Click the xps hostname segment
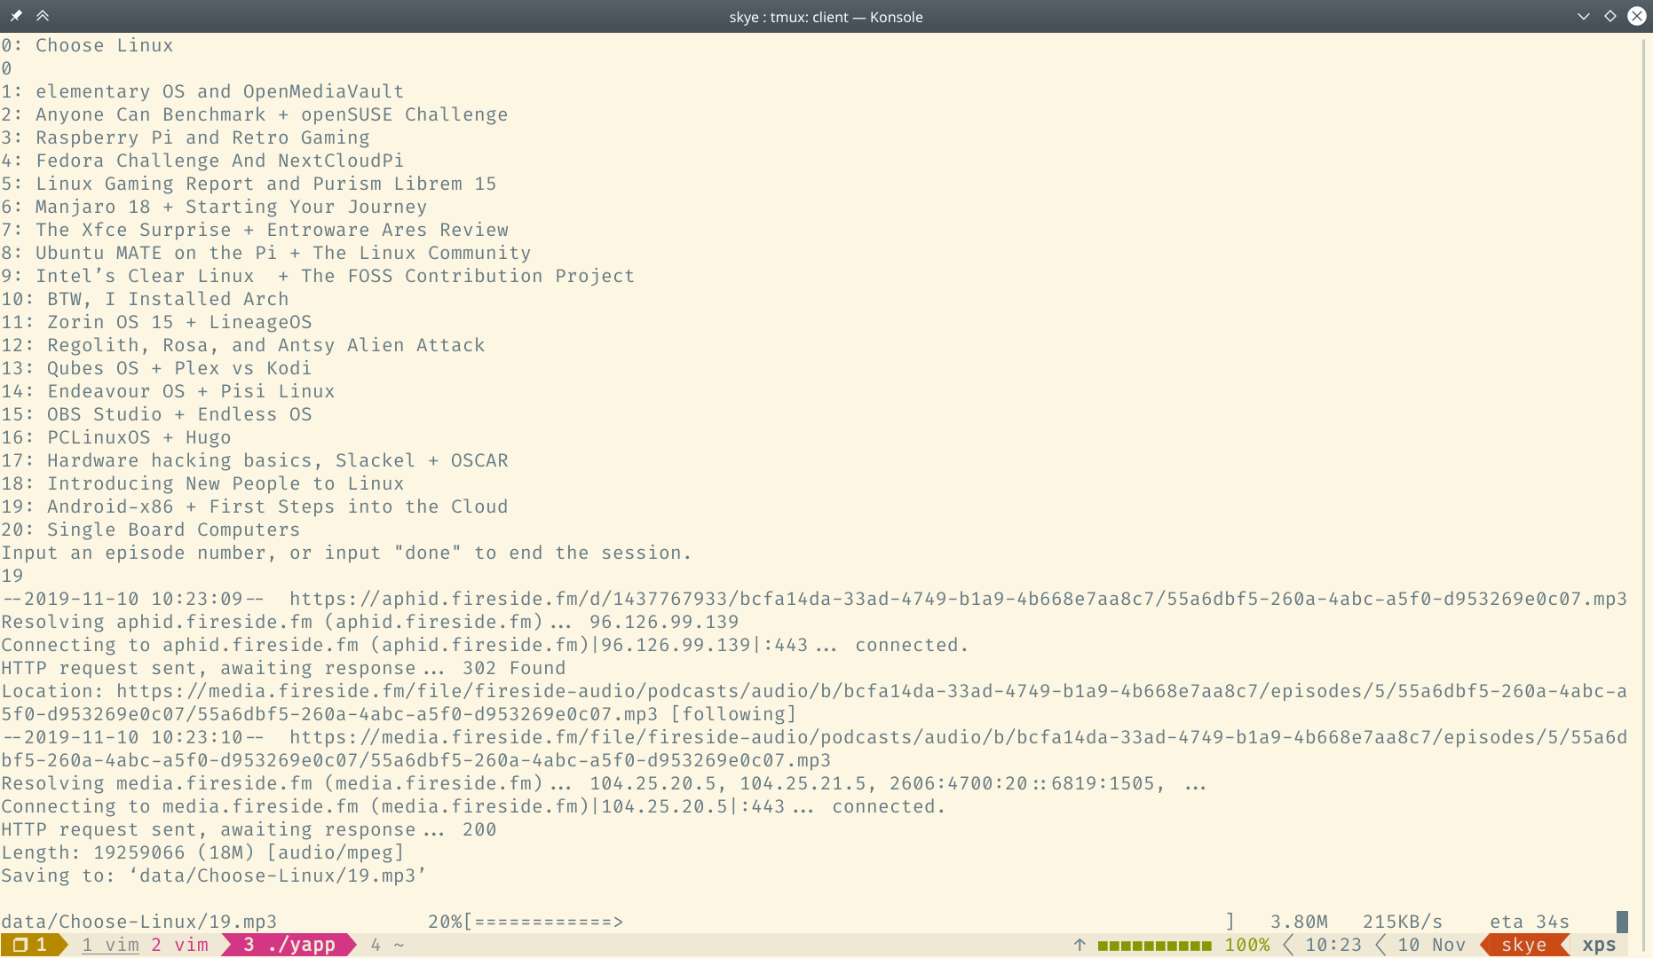Image resolution: width=1653 pixels, height=958 pixels. (1599, 945)
